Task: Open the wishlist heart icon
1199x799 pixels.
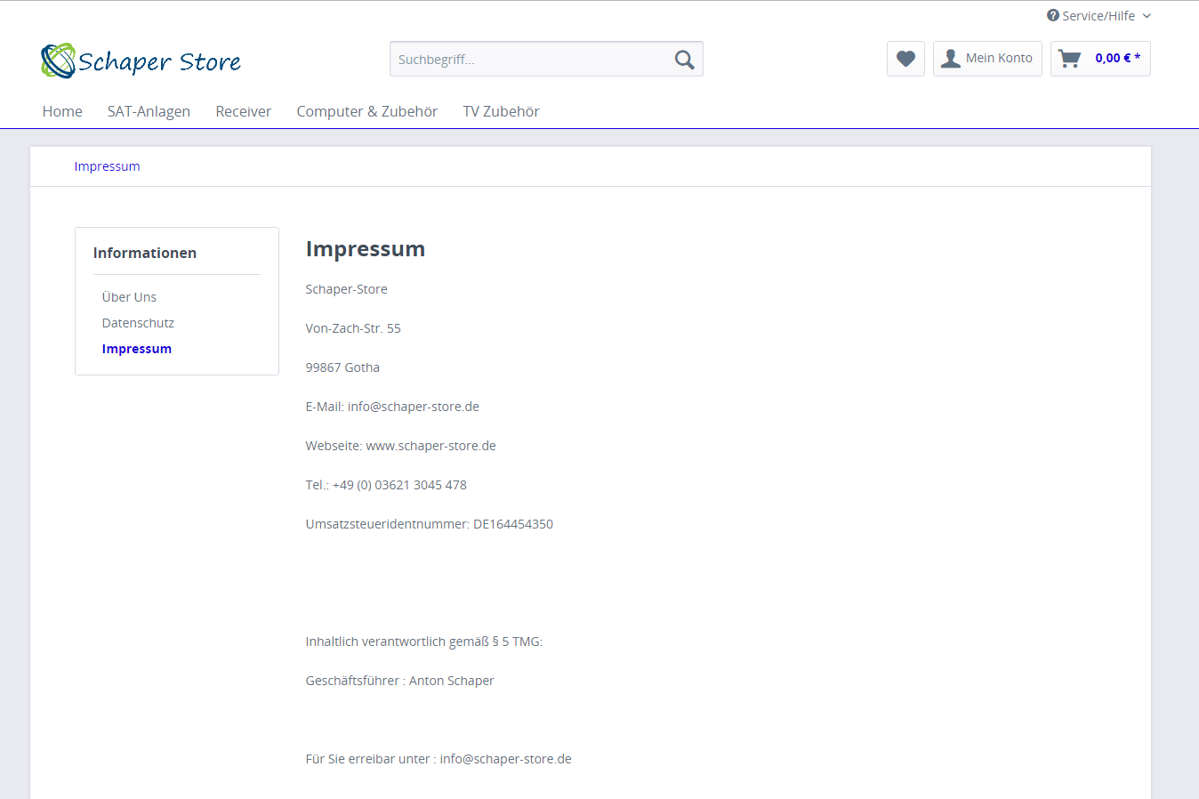Action: tap(905, 59)
